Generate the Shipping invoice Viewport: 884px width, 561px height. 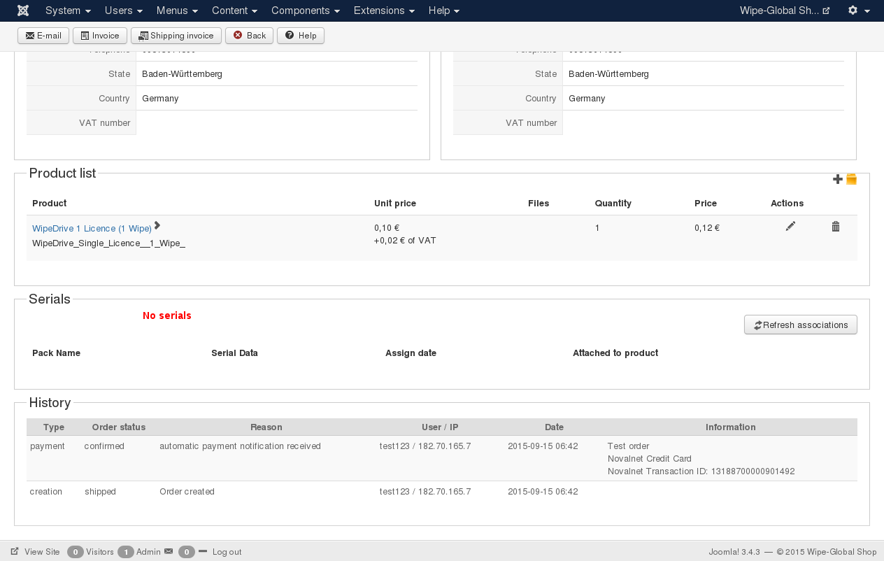pyautogui.click(x=176, y=36)
